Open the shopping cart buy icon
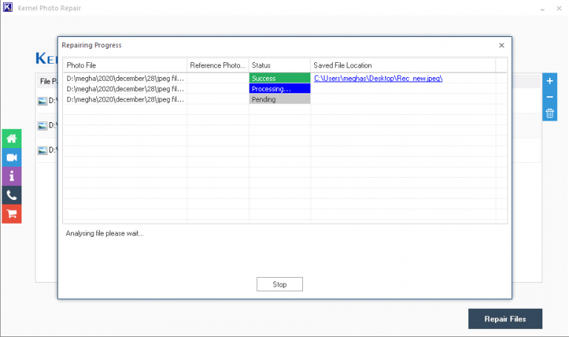 coord(11,214)
